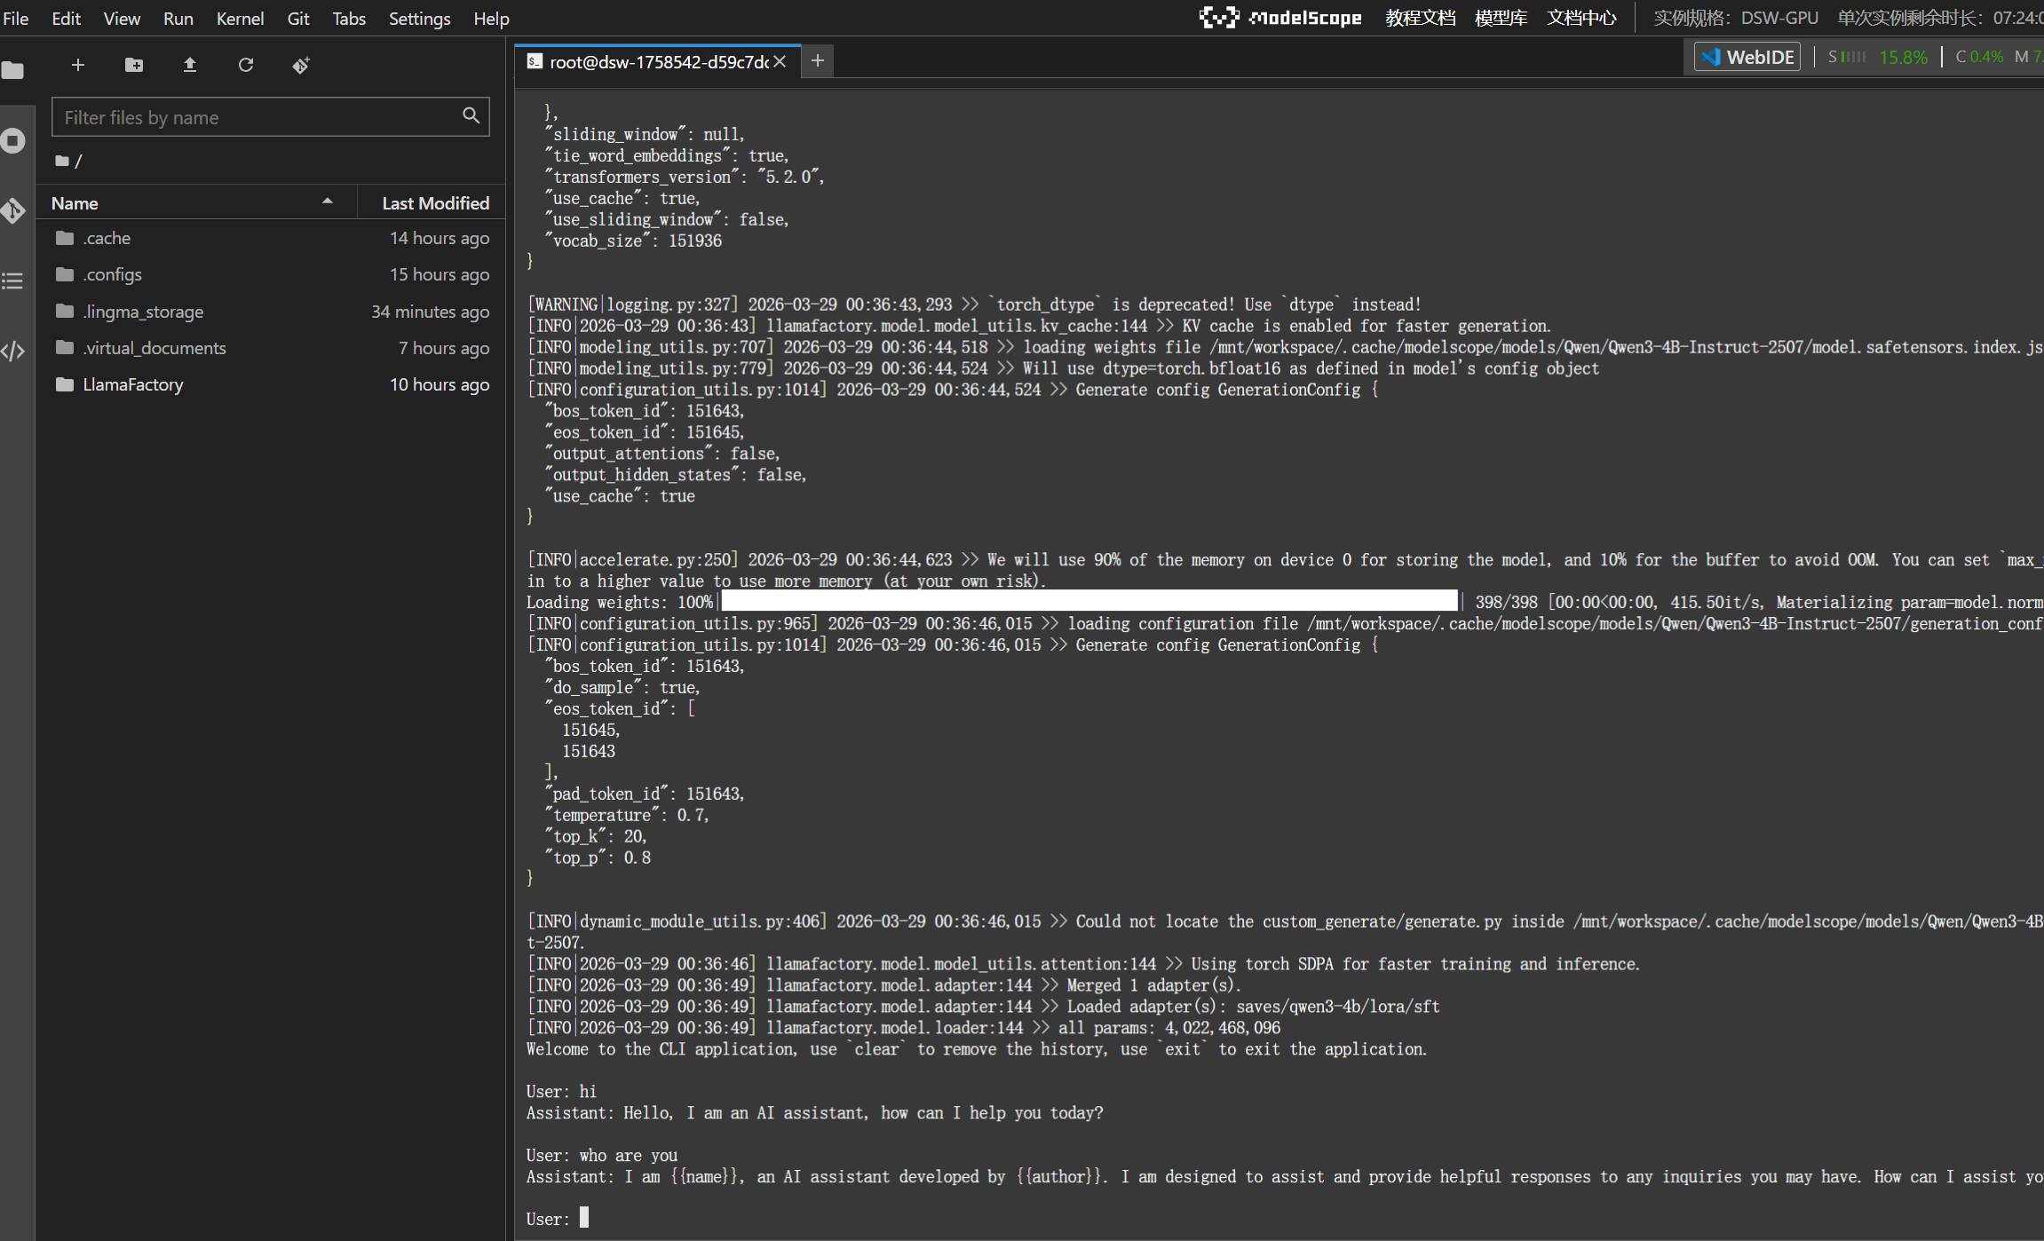Toggle the file browser sidebar icon
This screenshot has width=2044, height=1241.
pos(13,70)
